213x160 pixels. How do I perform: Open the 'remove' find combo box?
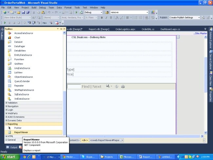[x=129, y=12]
